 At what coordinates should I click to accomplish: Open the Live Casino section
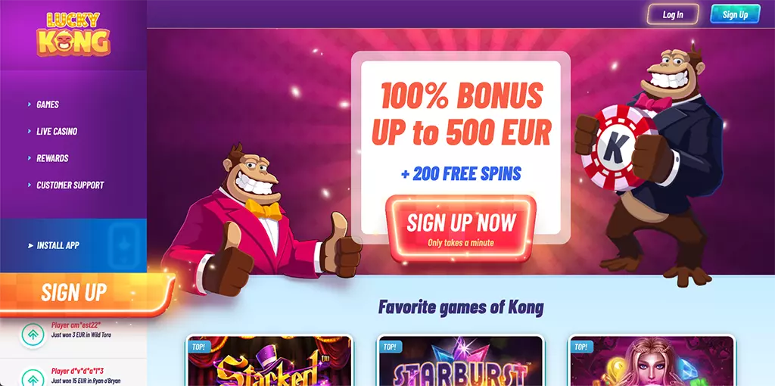(57, 132)
